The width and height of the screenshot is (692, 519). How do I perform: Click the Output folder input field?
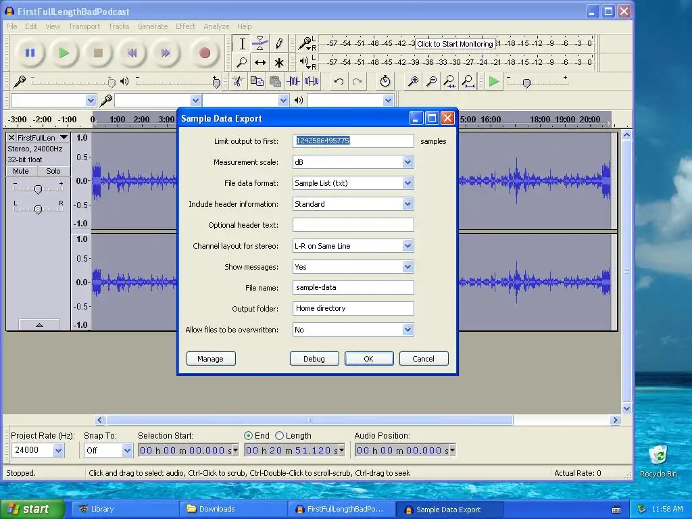pyautogui.click(x=353, y=308)
